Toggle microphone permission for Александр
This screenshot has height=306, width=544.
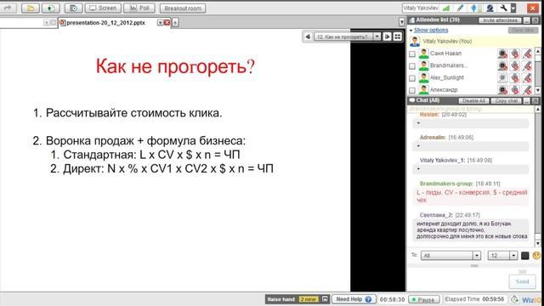[x=515, y=90]
